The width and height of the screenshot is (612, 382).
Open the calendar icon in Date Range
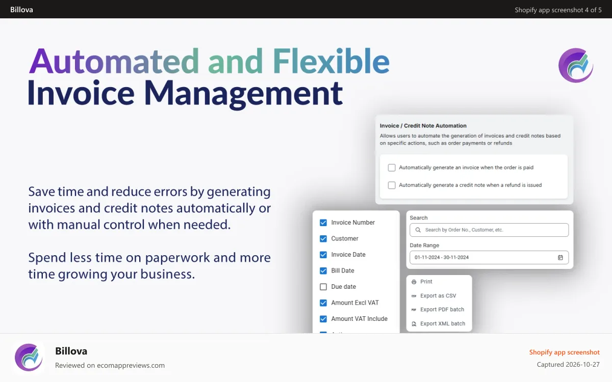[x=560, y=258]
